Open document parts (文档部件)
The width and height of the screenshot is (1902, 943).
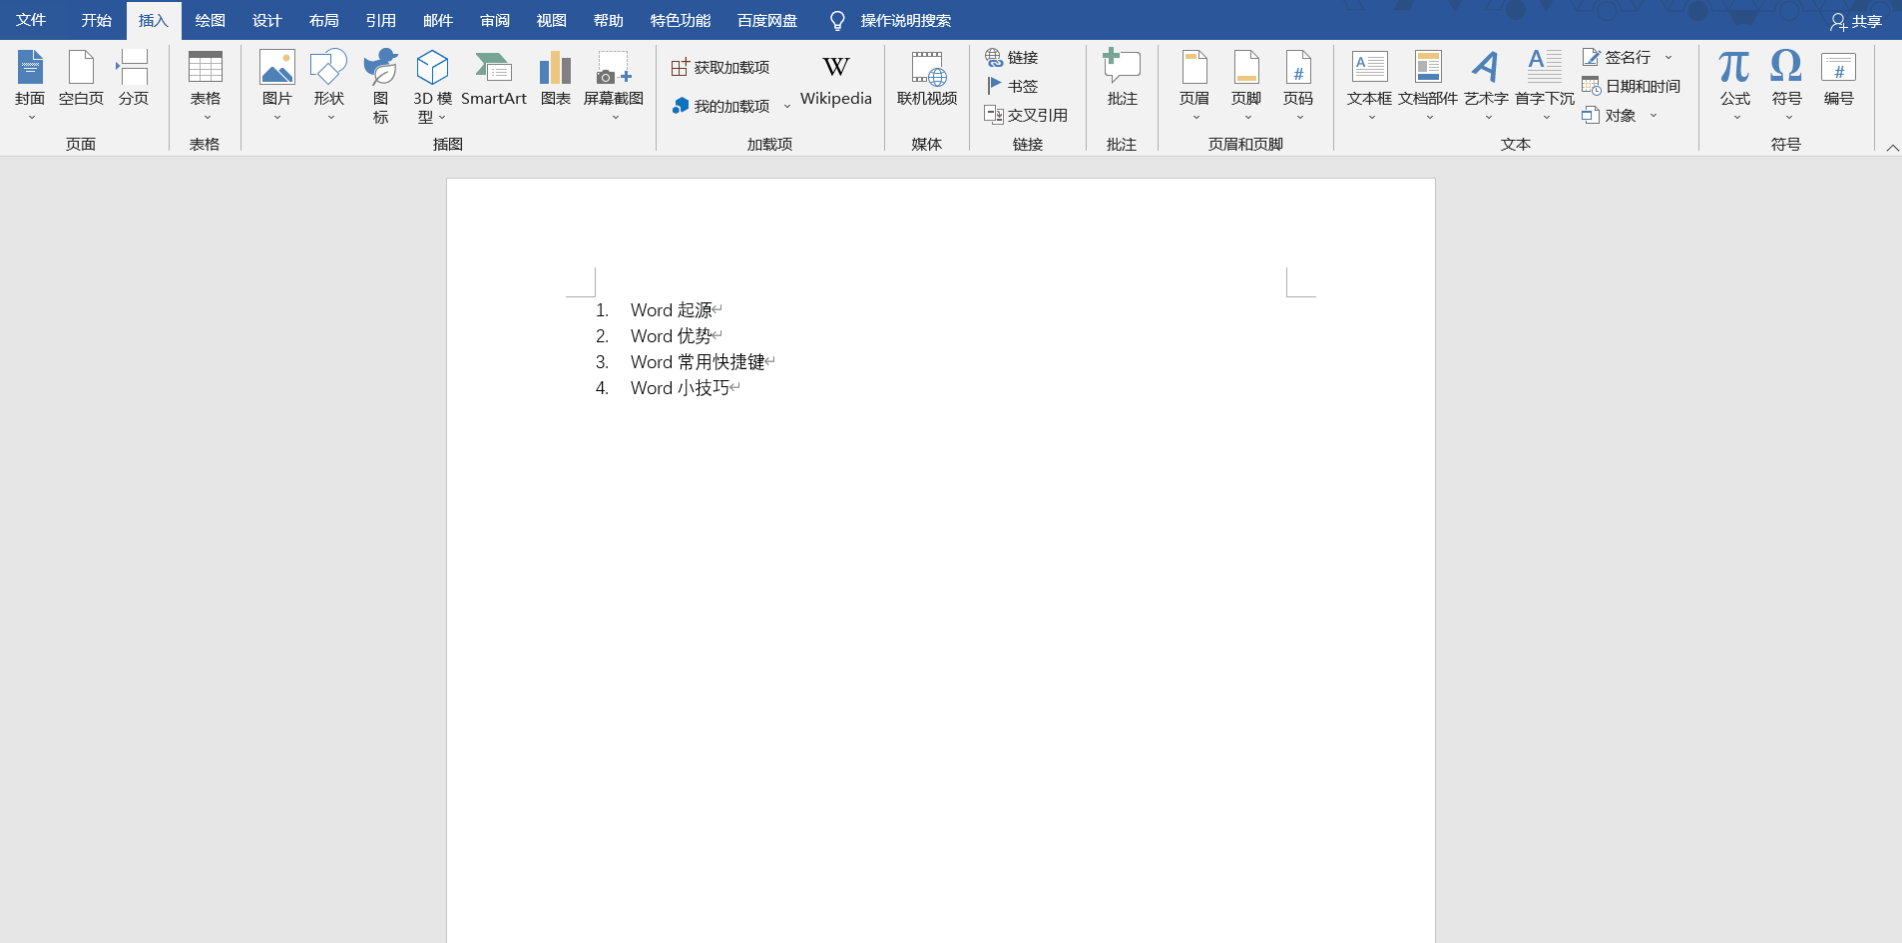pyautogui.click(x=1428, y=86)
